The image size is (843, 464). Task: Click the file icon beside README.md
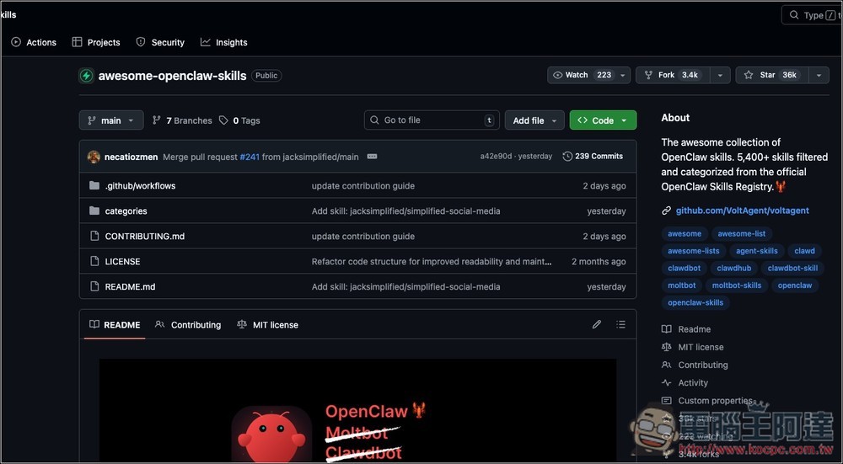click(x=94, y=286)
